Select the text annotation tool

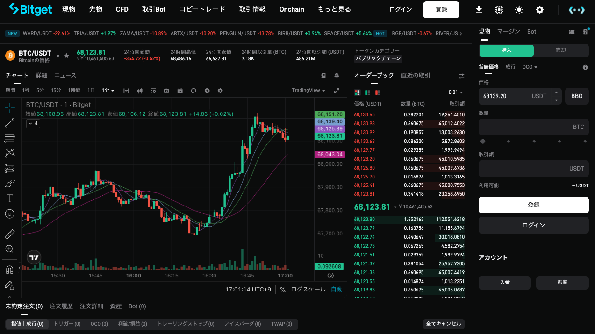coord(9,198)
